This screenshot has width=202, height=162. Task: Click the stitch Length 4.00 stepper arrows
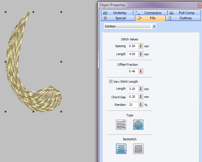pyautogui.click(x=141, y=54)
